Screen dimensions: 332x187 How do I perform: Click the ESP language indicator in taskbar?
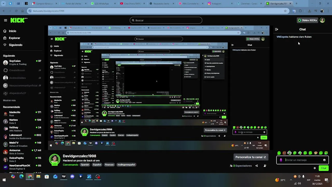coord(309,180)
